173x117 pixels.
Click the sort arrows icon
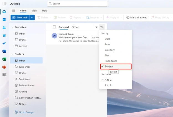point(102,27)
